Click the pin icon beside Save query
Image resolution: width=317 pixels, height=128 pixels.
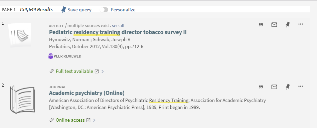64,9
